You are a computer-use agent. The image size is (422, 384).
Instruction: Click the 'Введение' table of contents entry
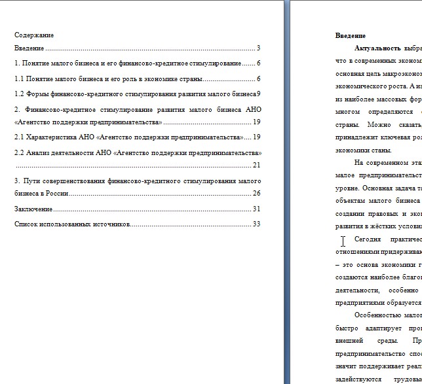[137, 48]
